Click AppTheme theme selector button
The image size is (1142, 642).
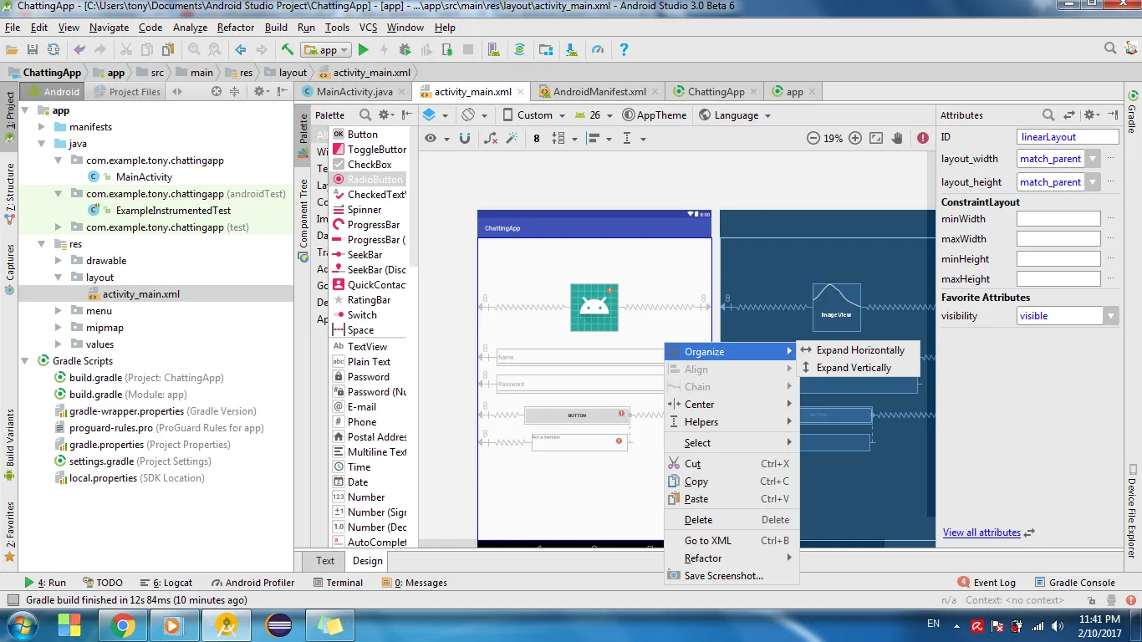tap(655, 115)
